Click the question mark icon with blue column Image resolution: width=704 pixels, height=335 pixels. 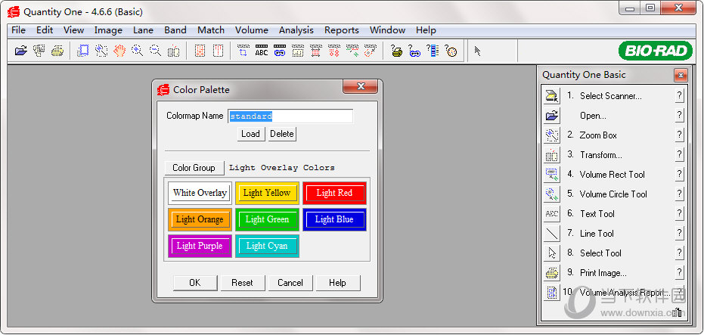(x=433, y=51)
